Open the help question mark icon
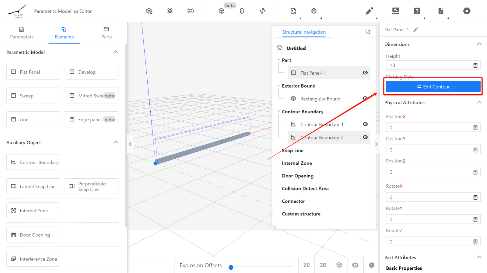Viewport: 487px width, 273px height. [417, 11]
